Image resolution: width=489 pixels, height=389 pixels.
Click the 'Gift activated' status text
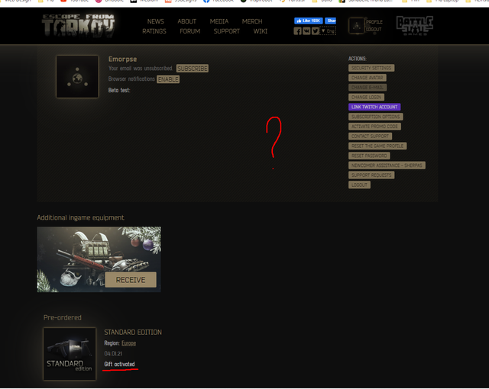[119, 364]
